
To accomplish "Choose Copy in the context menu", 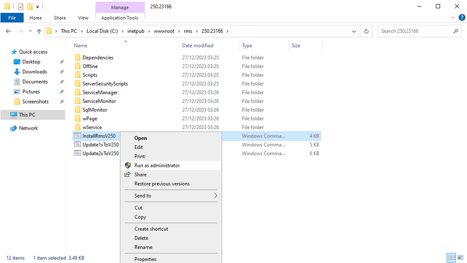I will [171, 217].
